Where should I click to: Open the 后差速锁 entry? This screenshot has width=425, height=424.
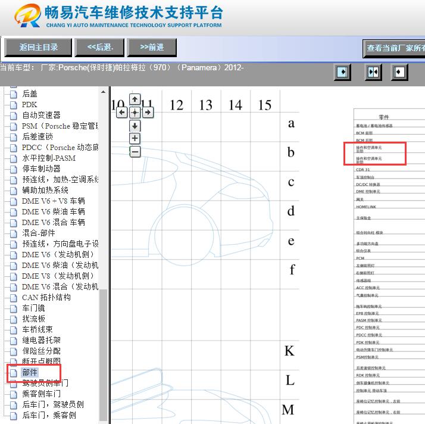37,136
